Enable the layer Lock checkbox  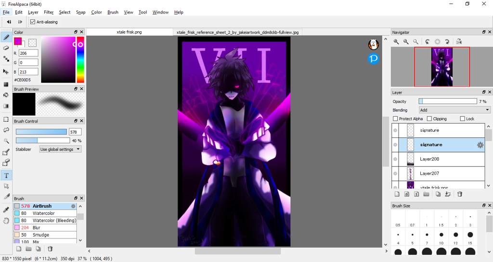[x=462, y=119]
